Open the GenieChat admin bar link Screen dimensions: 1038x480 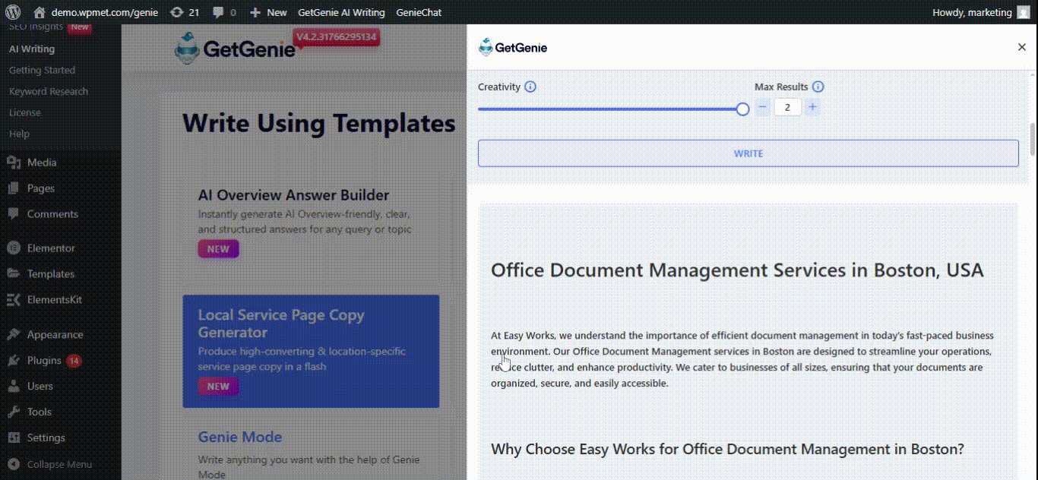[418, 12]
